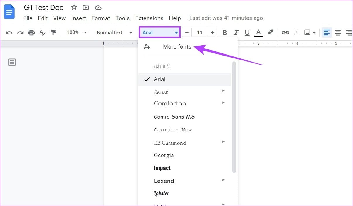Toggle italic formatting
The image size is (353, 206).
pyautogui.click(x=236, y=32)
